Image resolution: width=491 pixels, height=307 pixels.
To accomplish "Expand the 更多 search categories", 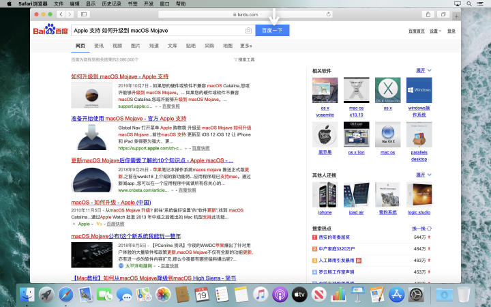I will pyautogui.click(x=245, y=46).
